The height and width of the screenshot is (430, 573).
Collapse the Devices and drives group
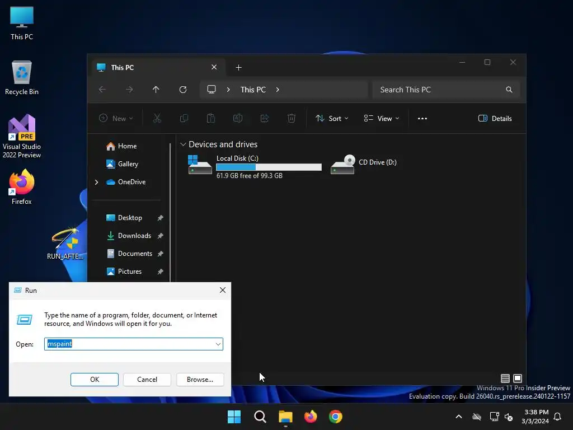pos(183,144)
